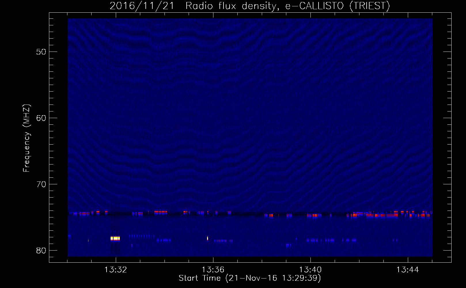The image size is (466, 288).
Task: Select the 50 frequency tick label
Action: 41,52
